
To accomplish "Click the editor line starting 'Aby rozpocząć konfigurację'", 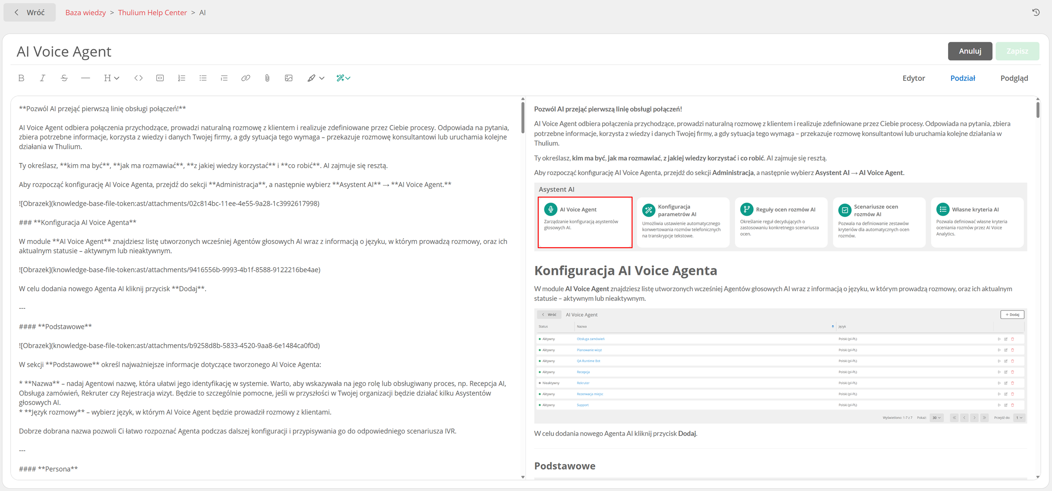I will click(235, 185).
